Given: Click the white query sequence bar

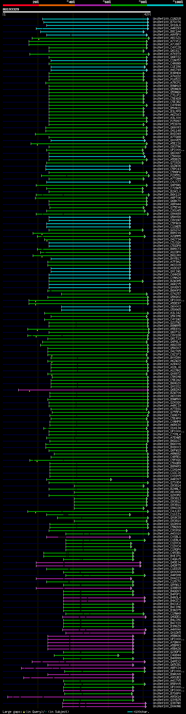Looking at the screenshot, I should [77, 12].
